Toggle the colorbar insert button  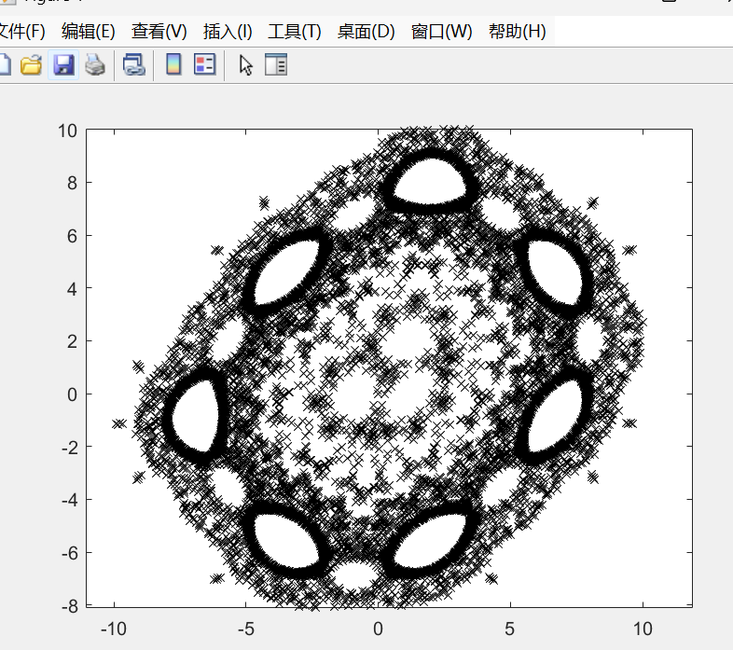[173, 65]
